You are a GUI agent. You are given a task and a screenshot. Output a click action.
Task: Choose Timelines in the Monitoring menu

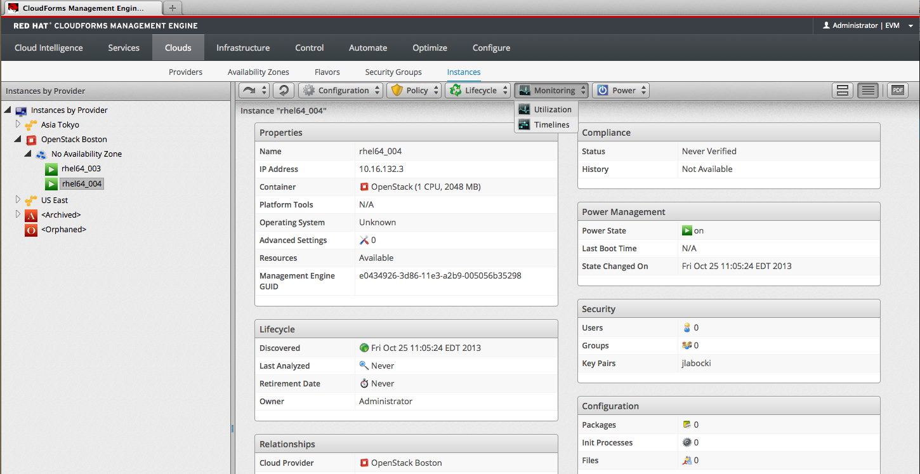551,125
